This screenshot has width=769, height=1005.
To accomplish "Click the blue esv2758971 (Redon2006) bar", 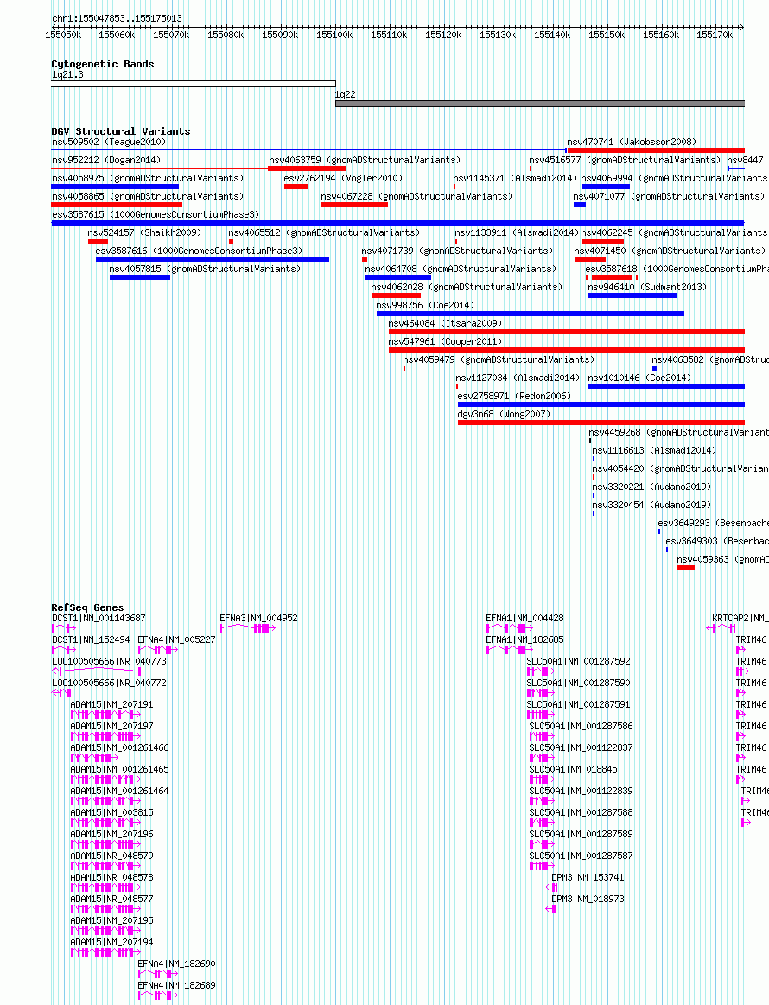I will click(x=601, y=404).
